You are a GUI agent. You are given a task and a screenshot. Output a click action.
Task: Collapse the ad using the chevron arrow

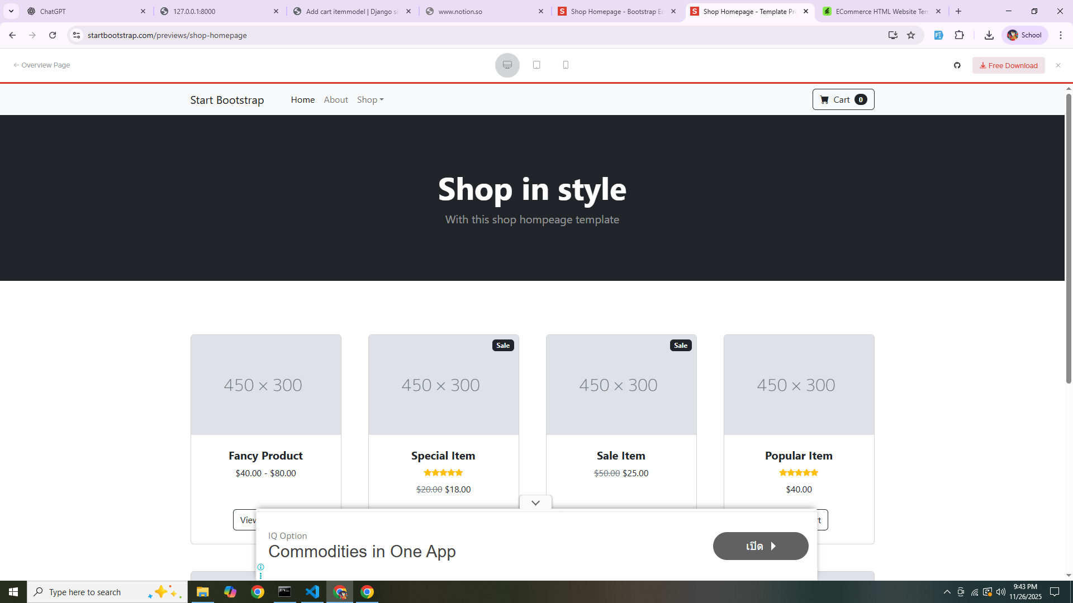pyautogui.click(x=535, y=502)
